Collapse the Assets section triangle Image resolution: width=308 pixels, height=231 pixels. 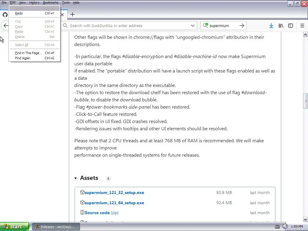75,178
